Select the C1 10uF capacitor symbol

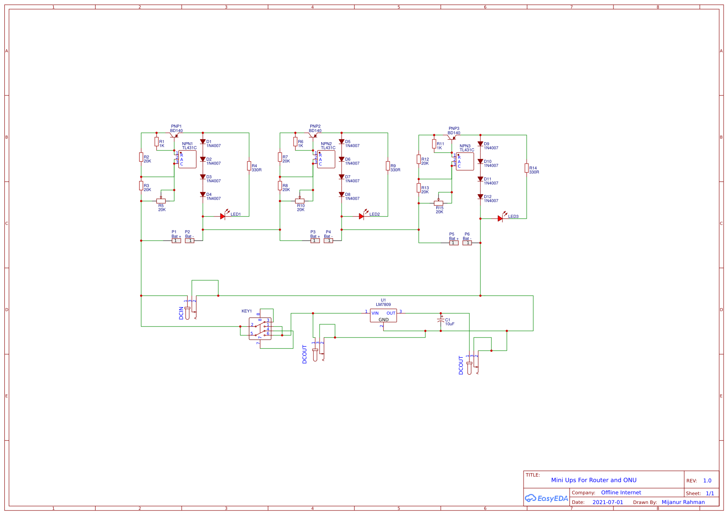coord(441,321)
